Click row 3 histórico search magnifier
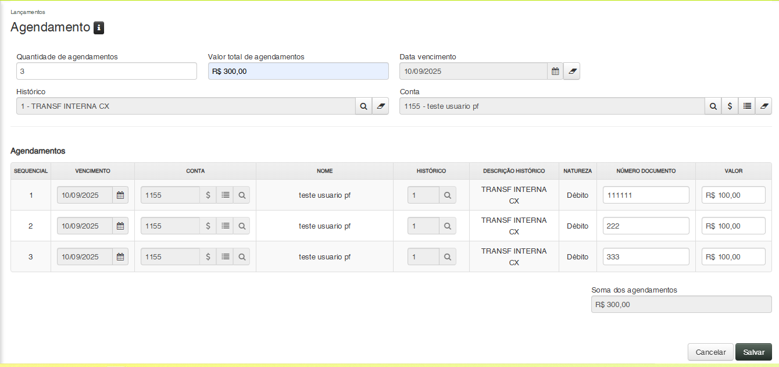This screenshot has width=779, height=367. pyautogui.click(x=448, y=257)
